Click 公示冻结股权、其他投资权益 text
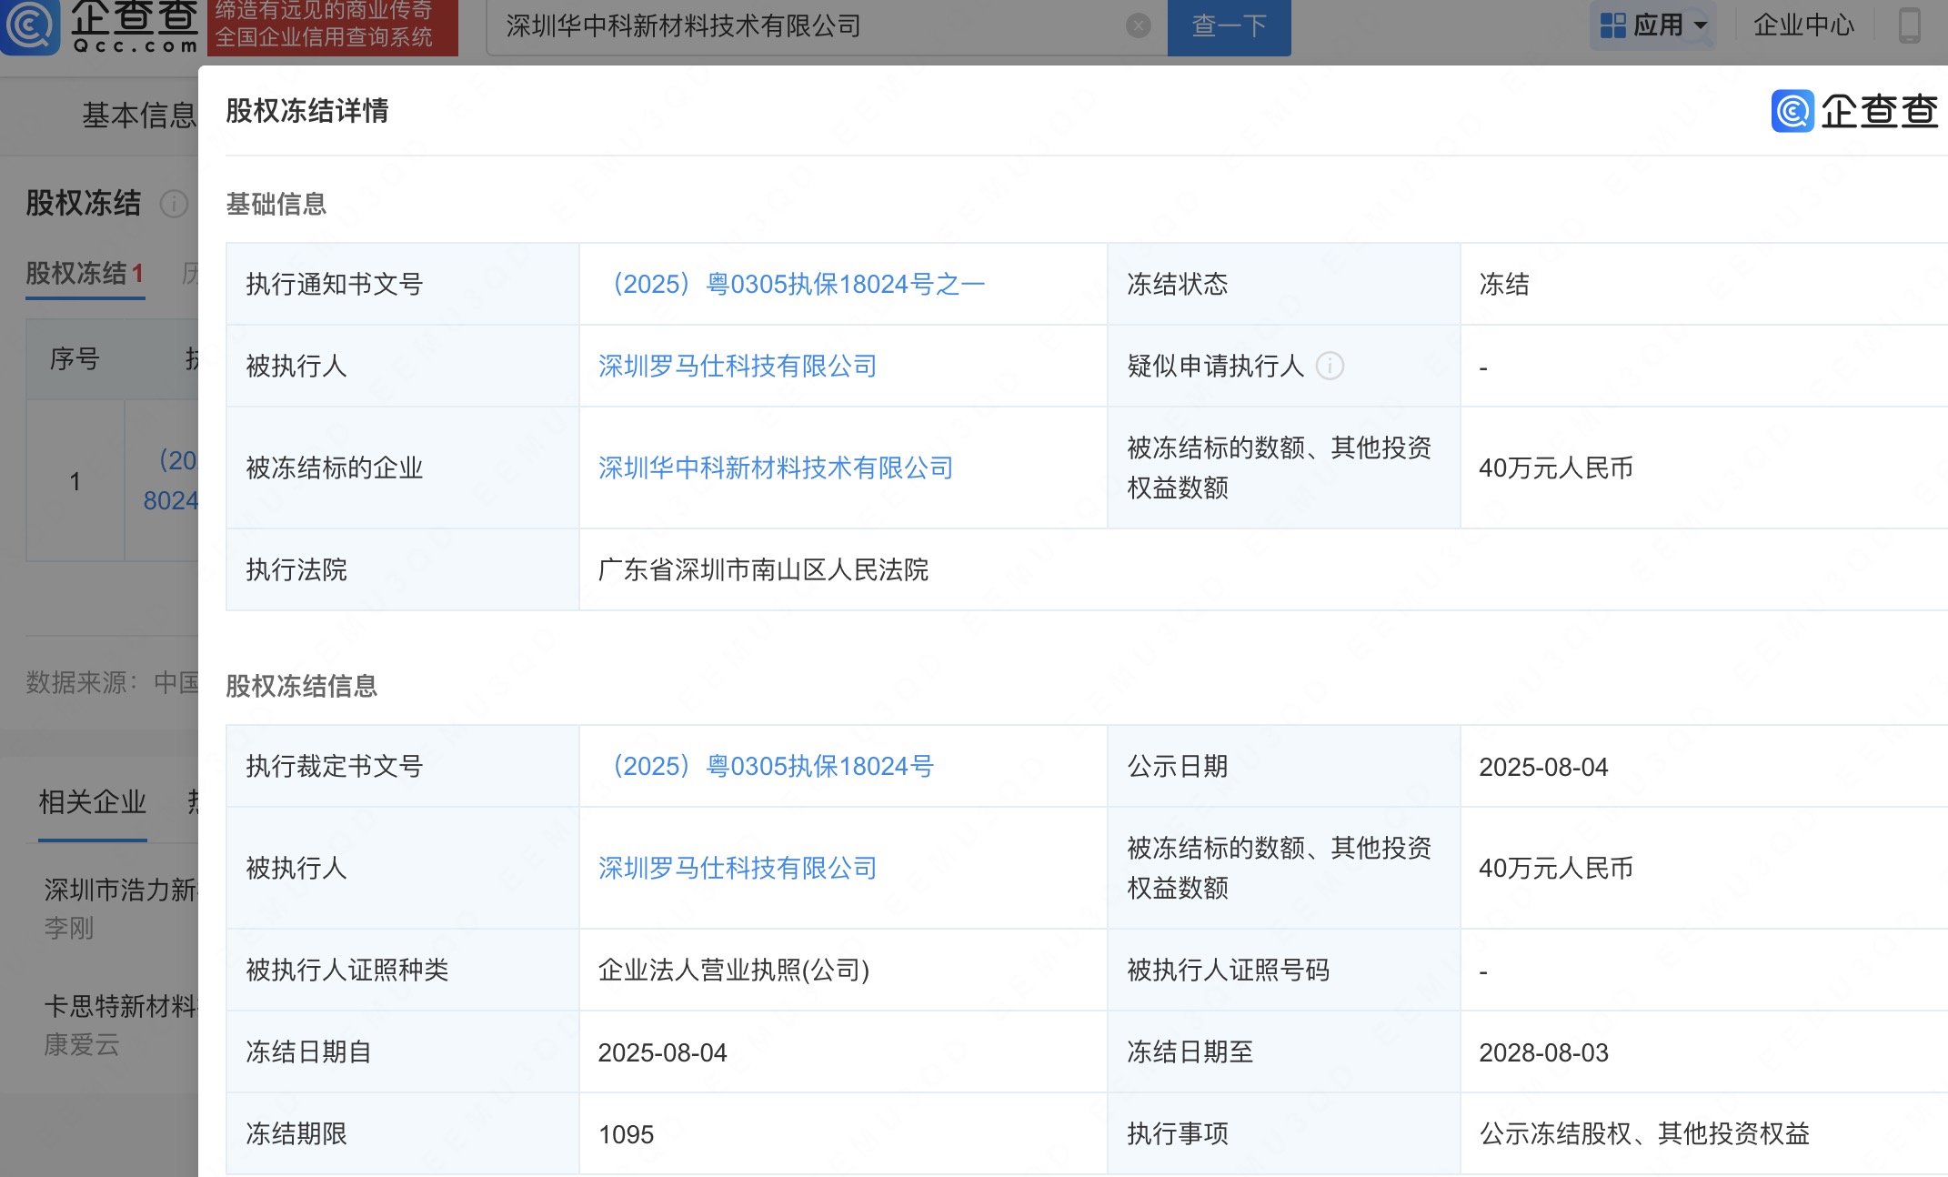 coord(1644,1133)
